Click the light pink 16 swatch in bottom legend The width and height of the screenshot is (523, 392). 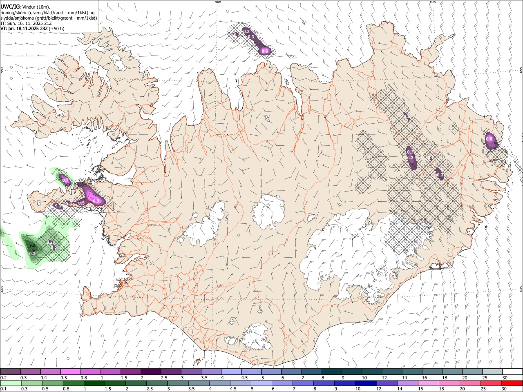click(429, 383)
